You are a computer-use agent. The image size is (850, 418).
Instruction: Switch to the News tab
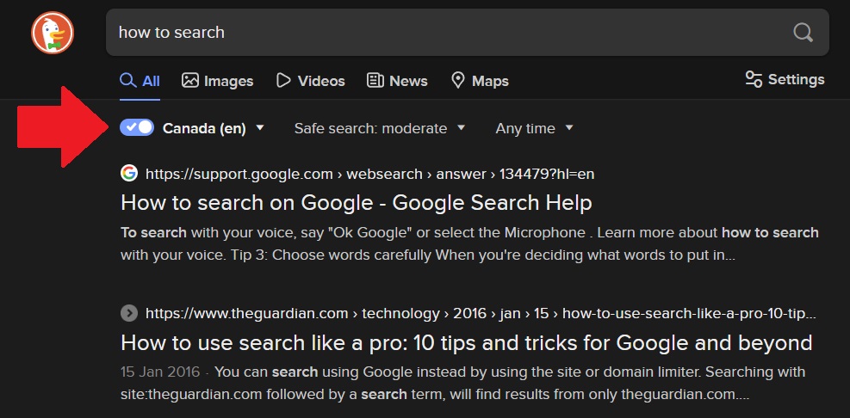pos(397,81)
